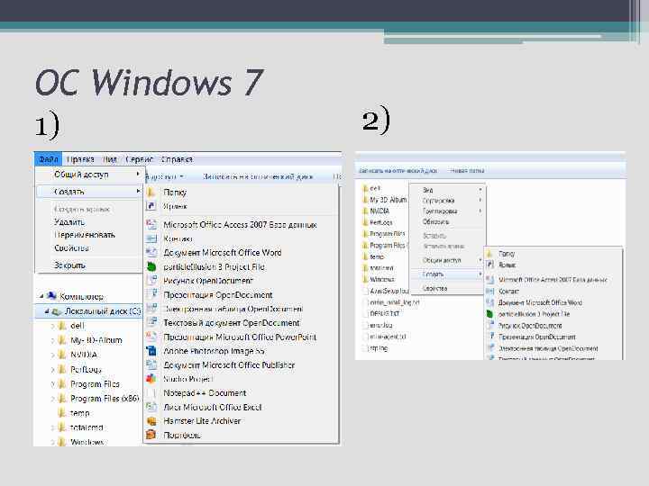Click Word document icon in right submenu

[490, 302]
